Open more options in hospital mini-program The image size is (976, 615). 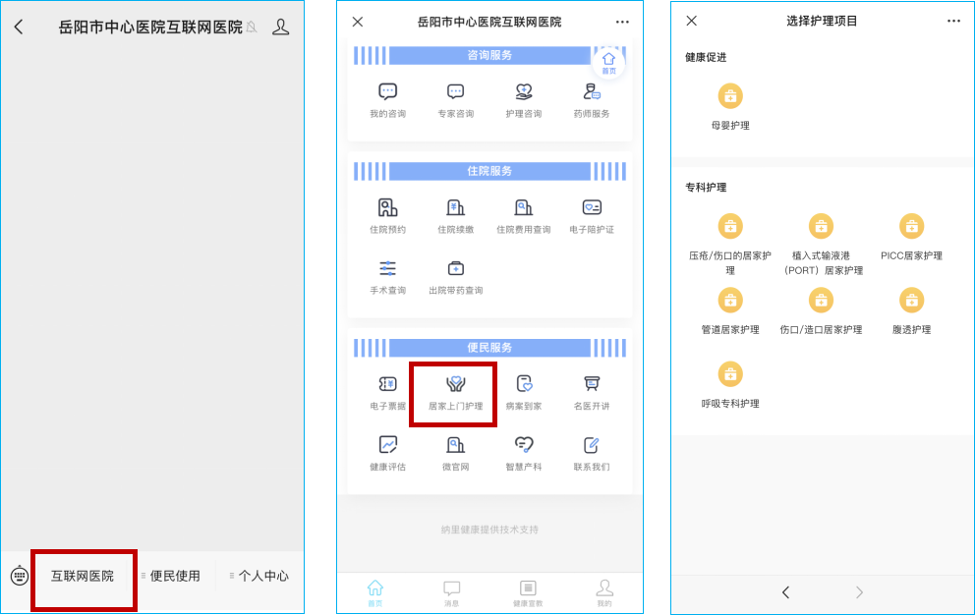(622, 22)
